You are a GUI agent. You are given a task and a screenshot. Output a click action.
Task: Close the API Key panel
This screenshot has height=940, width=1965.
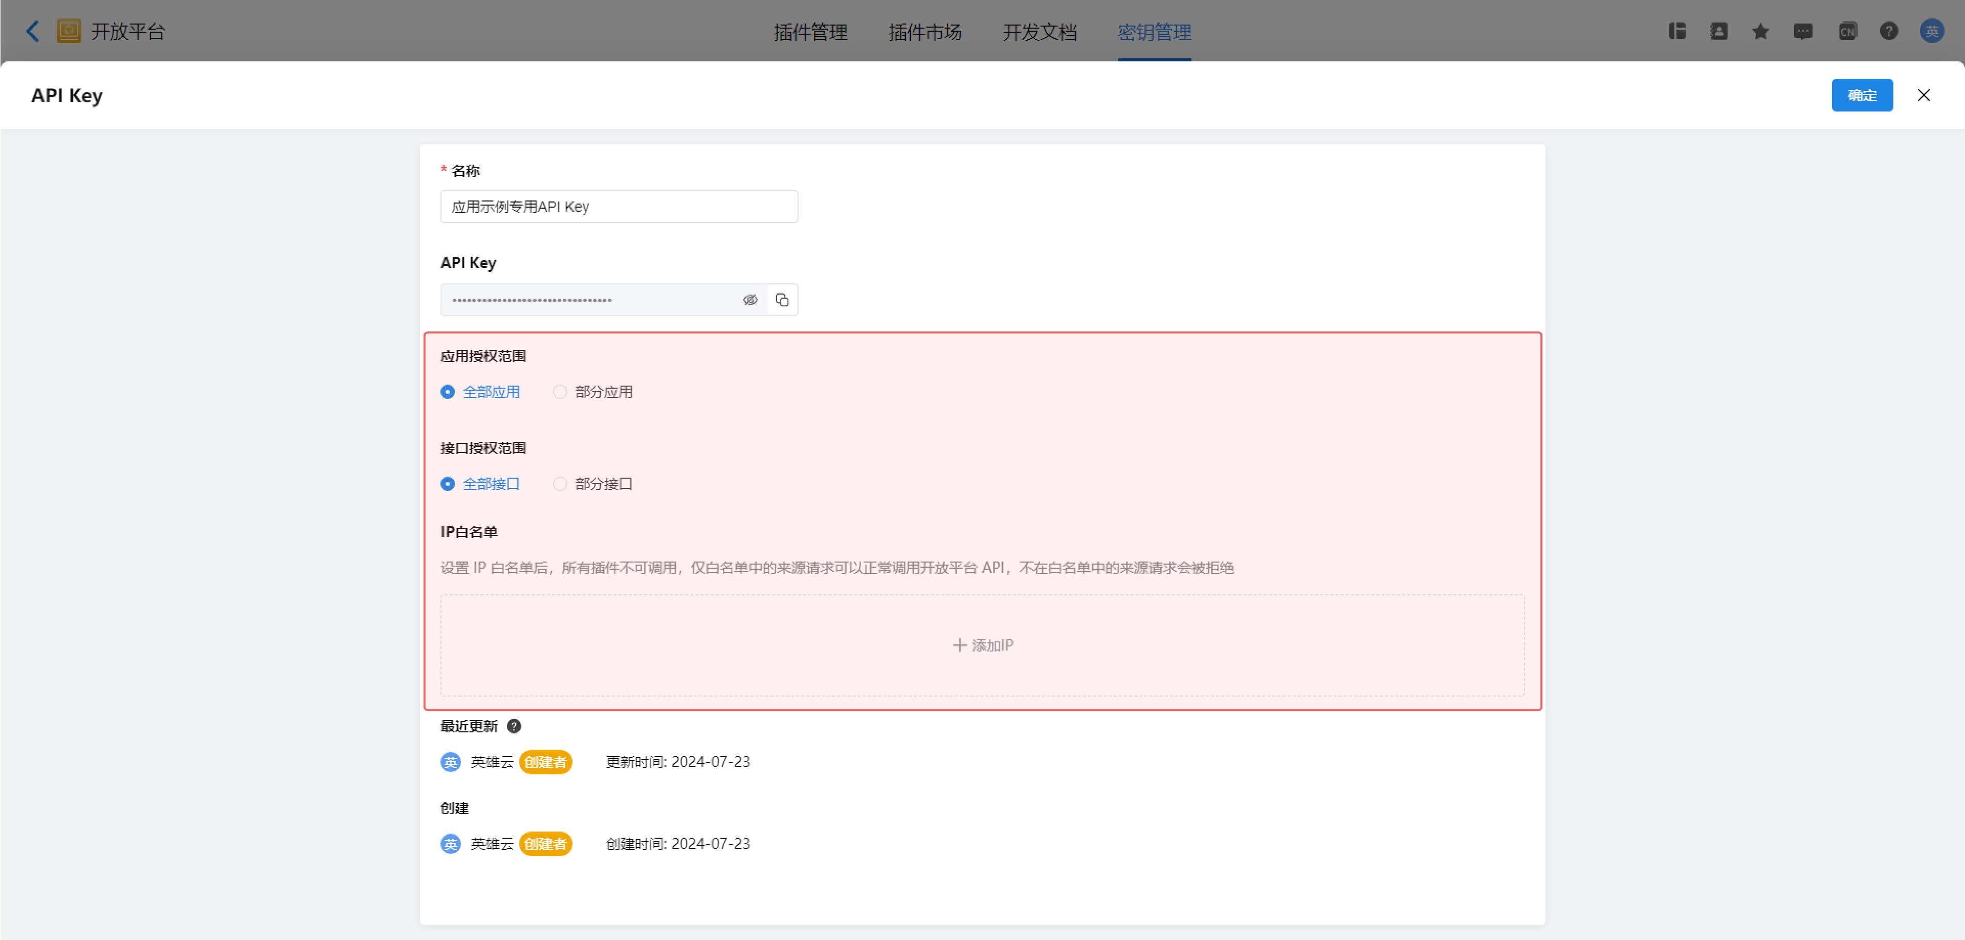pos(1924,95)
